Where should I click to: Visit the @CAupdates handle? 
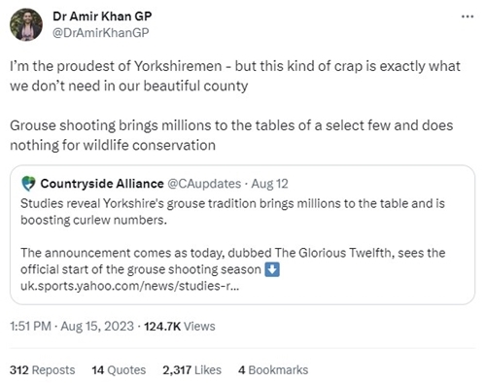[204, 184]
